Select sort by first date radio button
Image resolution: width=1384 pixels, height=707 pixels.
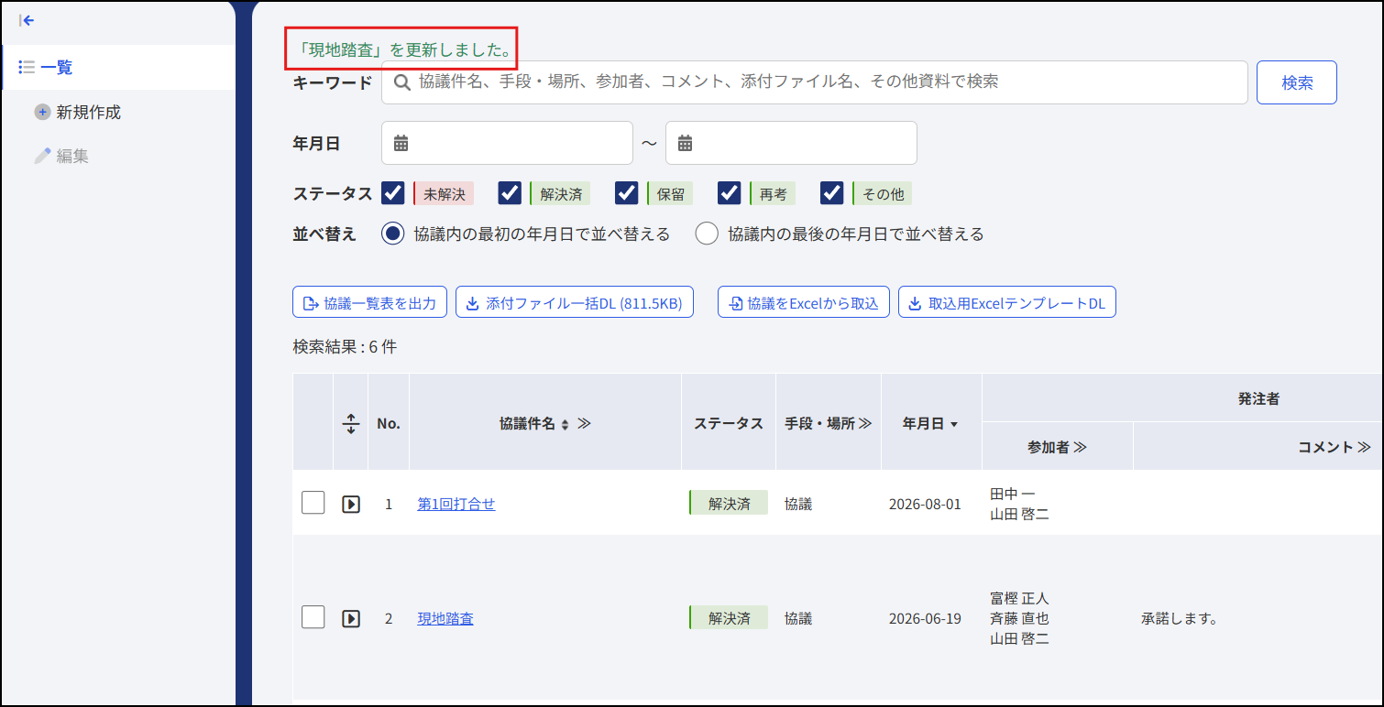pyautogui.click(x=393, y=234)
